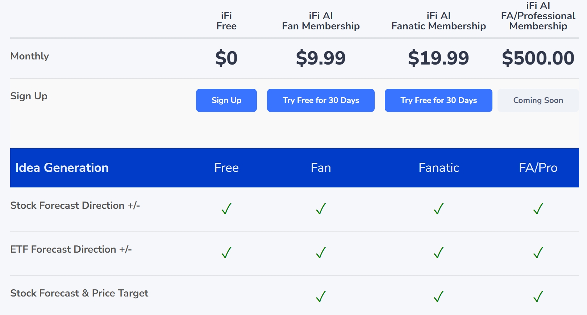This screenshot has width=587, height=315.
Task: Click Fanatic checkmark for ETF Forecast Direction
Action: pos(439,253)
